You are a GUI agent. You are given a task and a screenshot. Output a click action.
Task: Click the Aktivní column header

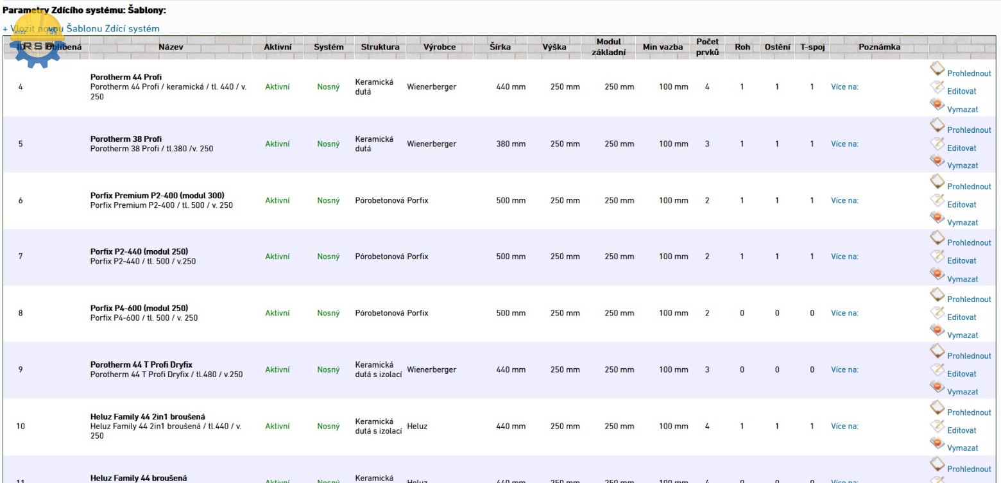tap(278, 47)
